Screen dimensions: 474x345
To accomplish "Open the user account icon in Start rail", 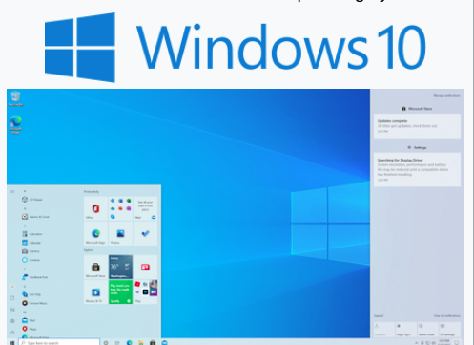I will click(x=12, y=287).
